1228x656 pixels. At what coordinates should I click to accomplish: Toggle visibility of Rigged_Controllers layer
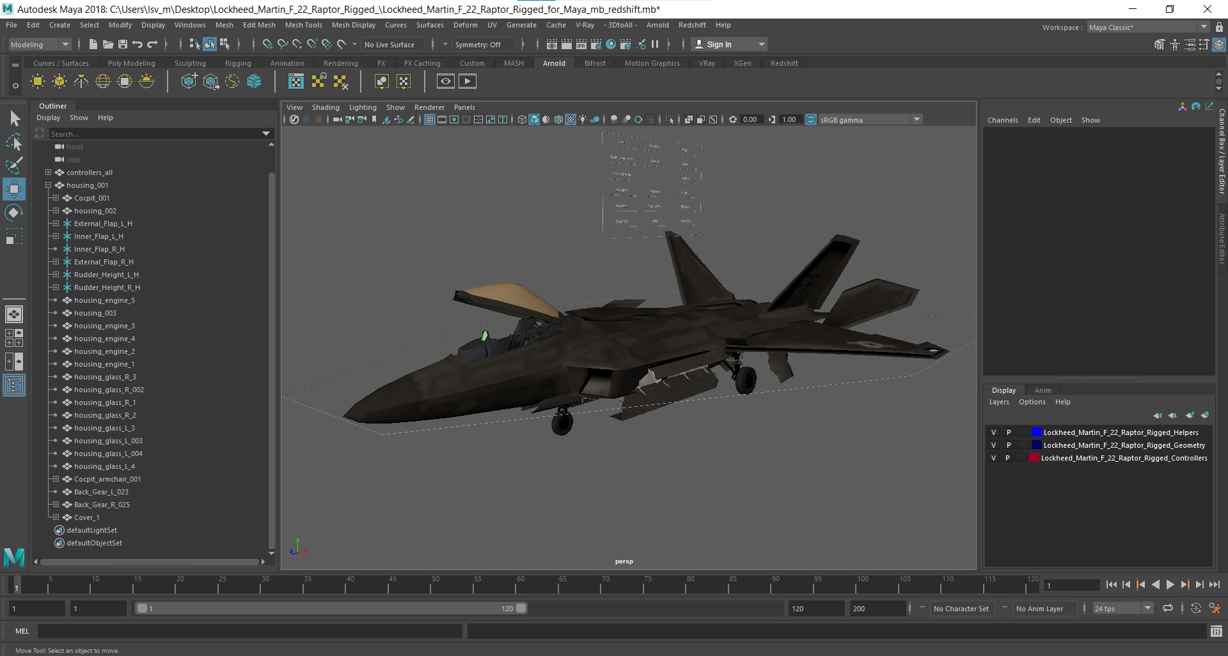pos(993,458)
